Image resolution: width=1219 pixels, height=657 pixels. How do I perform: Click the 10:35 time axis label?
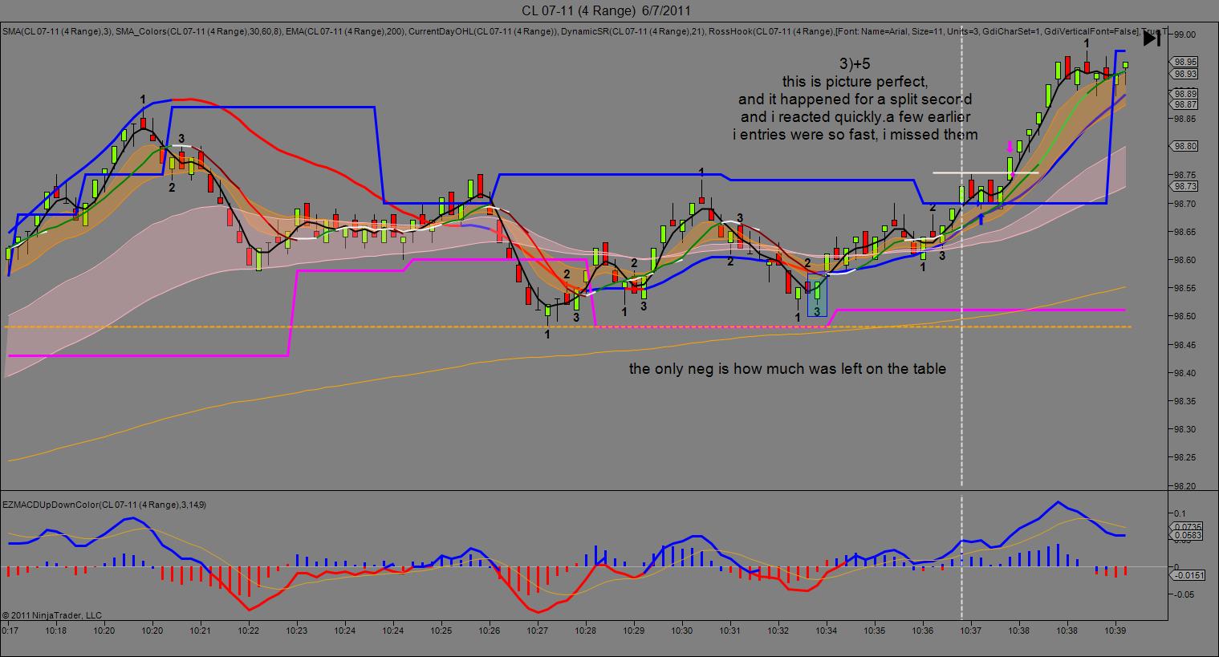coord(875,631)
